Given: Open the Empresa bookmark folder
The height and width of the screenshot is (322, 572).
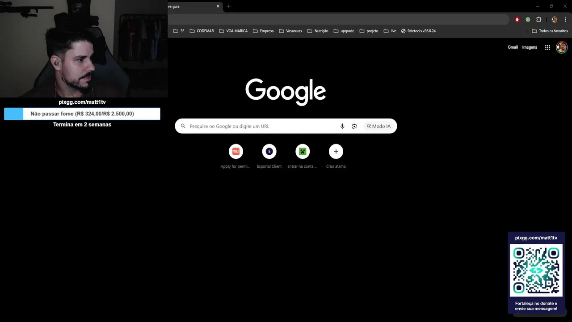Looking at the screenshot, I should [x=263, y=31].
